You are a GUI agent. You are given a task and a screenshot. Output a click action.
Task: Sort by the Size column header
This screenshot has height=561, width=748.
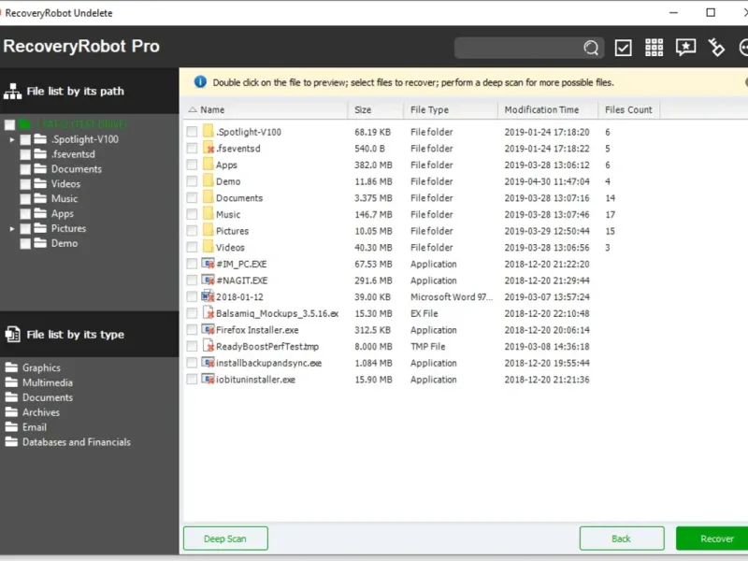(x=376, y=109)
